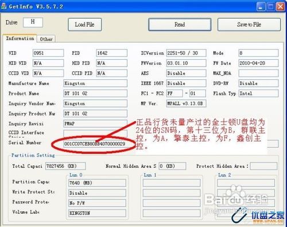Click the empty CCID Interface field
Viewport: 287px width, 227px height.
click(95, 133)
